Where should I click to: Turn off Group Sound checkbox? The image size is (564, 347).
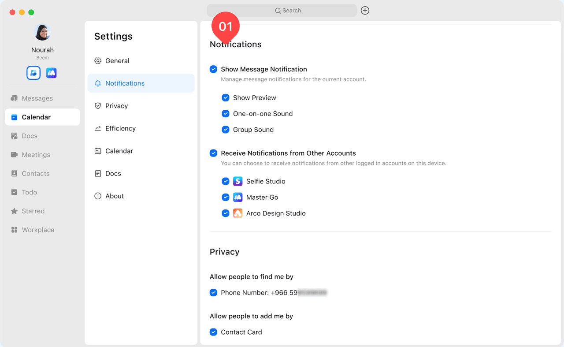226,130
